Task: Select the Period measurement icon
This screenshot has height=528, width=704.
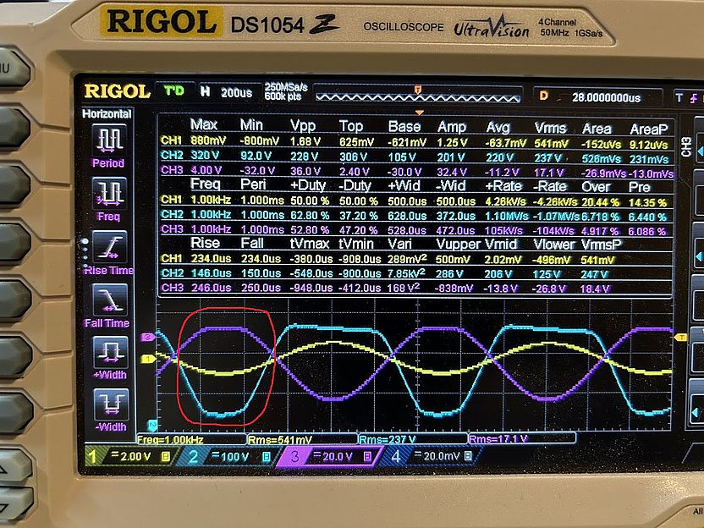Action: 109,139
